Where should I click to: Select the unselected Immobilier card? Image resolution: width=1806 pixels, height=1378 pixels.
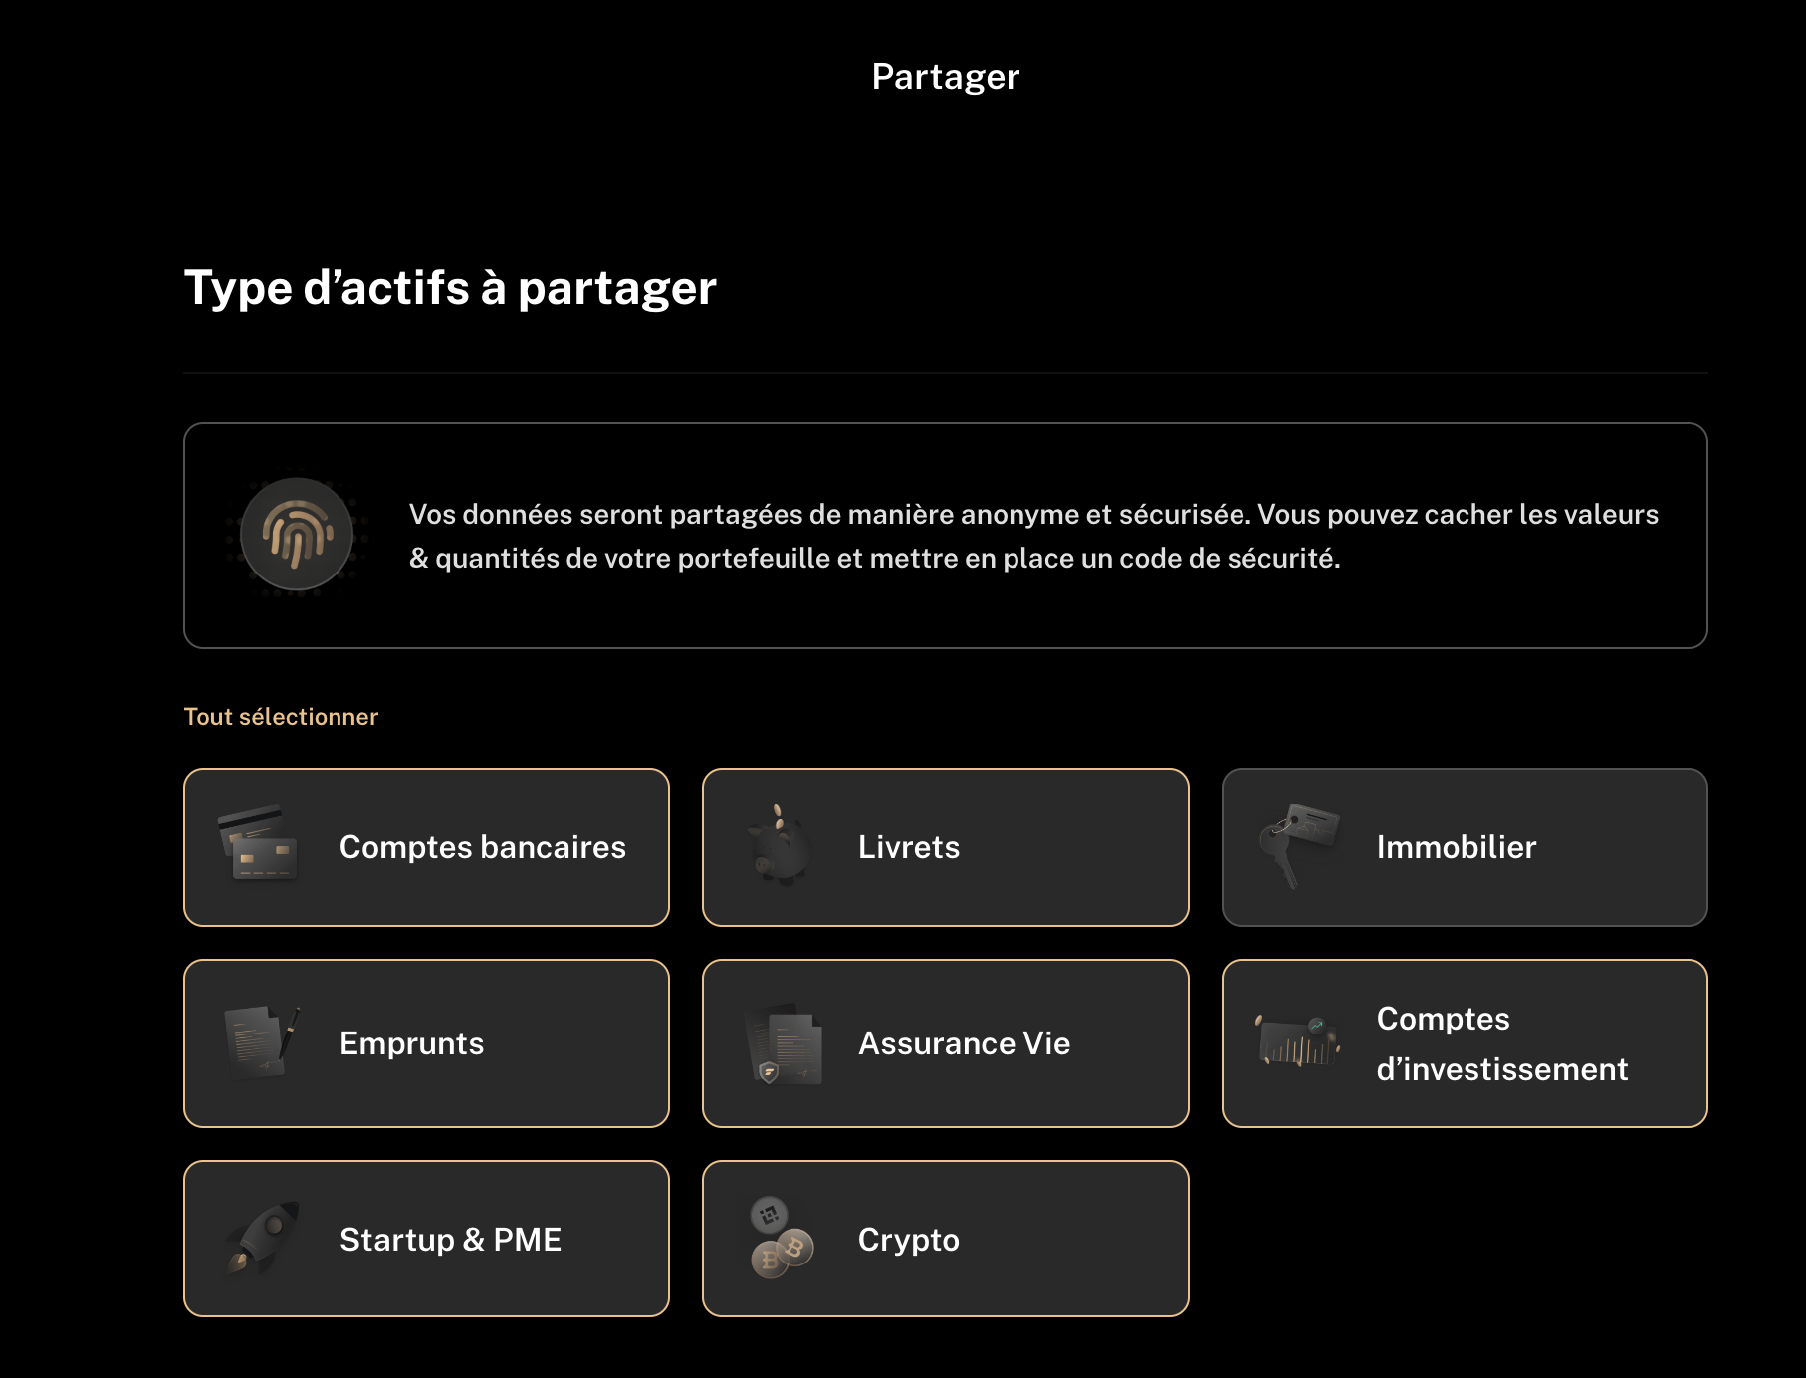click(x=1465, y=847)
